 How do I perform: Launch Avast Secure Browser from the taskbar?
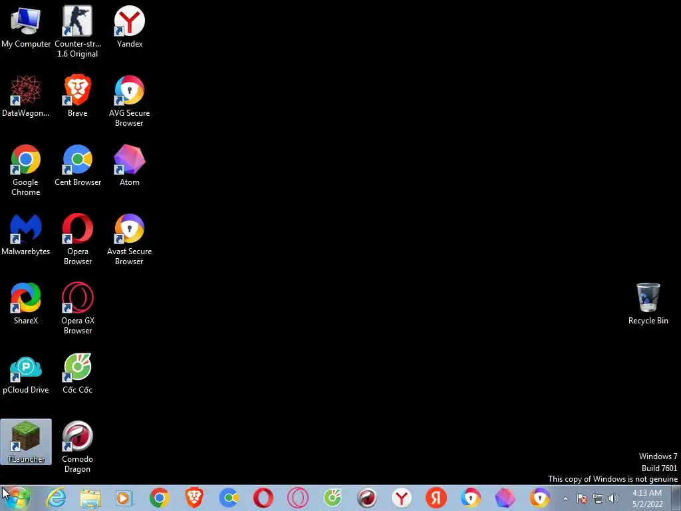540,498
